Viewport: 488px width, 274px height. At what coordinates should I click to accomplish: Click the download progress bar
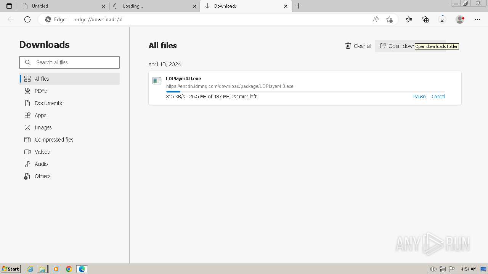coord(306,92)
